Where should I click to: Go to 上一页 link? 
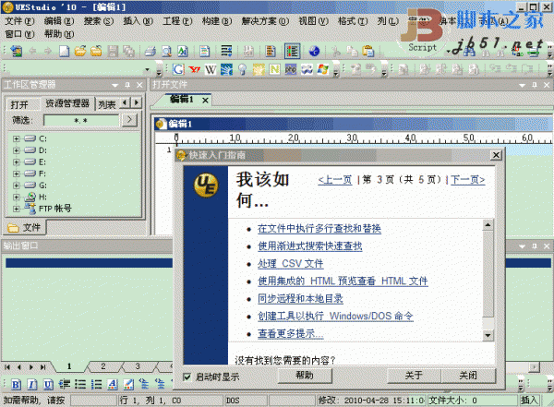click(335, 180)
